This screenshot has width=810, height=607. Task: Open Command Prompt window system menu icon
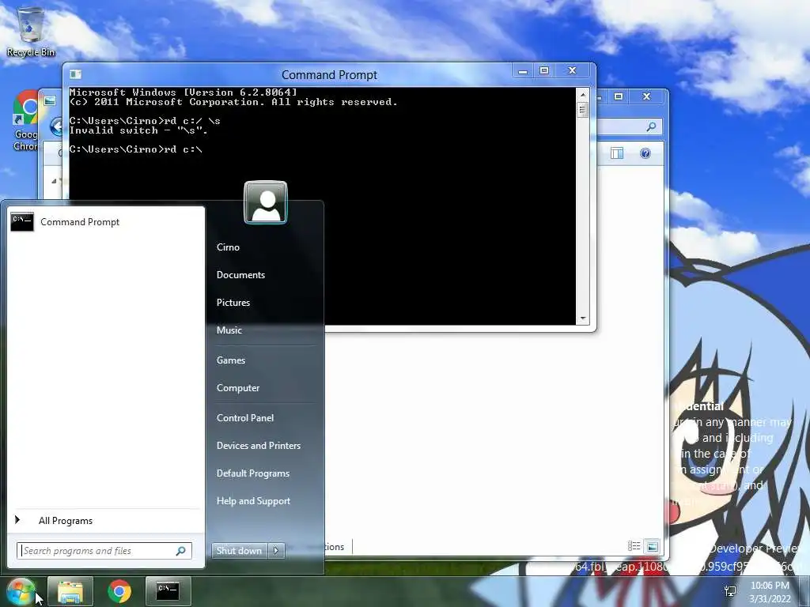coord(75,74)
